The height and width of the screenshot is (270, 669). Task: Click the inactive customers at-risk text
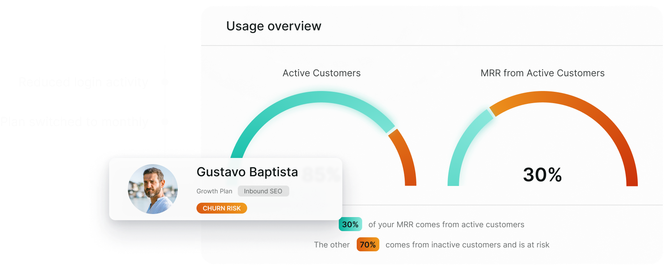[x=467, y=245]
